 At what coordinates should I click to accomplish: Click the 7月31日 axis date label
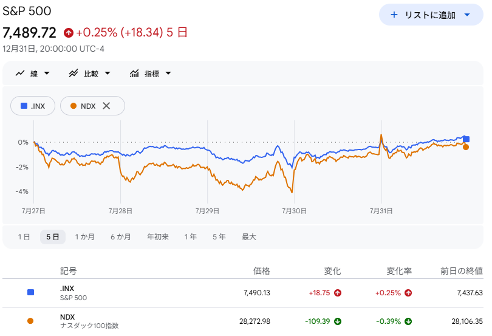pos(381,211)
